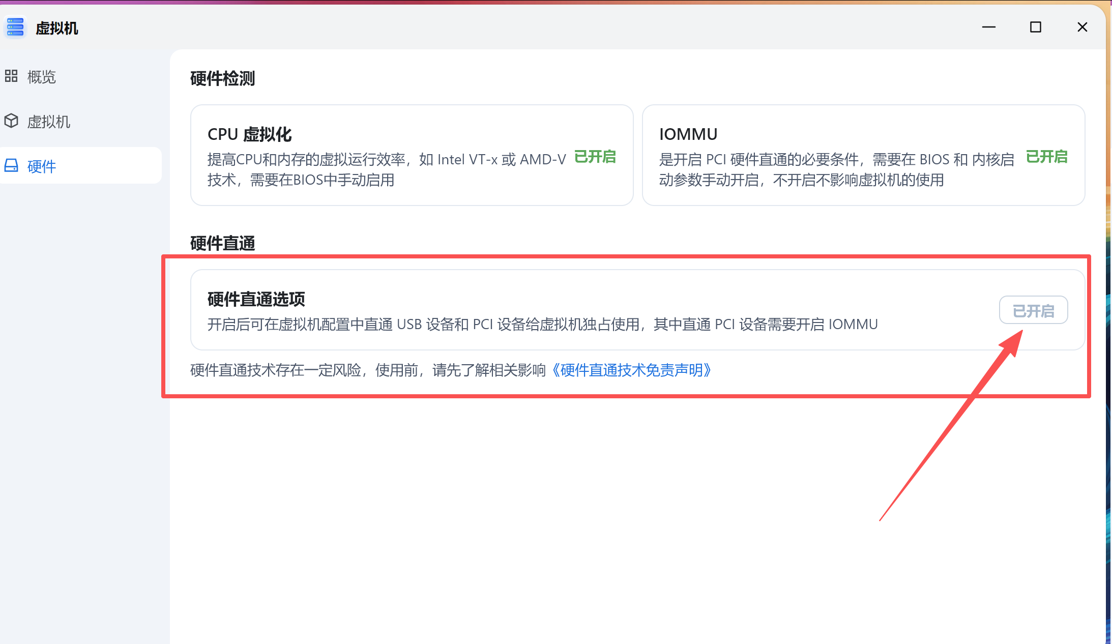Toggle the 硬件直通选项 已开启 switch
The image size is (1112, 644).
coord(1033,310)
